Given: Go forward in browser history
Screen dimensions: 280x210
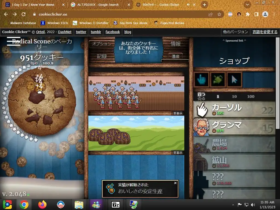Looking at the screenshot, I should click(15, 14).
